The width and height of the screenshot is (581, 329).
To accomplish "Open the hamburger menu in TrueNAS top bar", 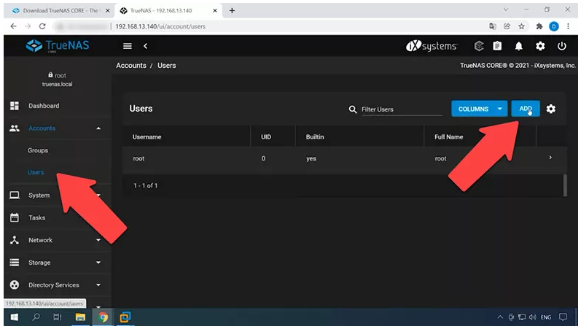I will [x=128, y=46].
